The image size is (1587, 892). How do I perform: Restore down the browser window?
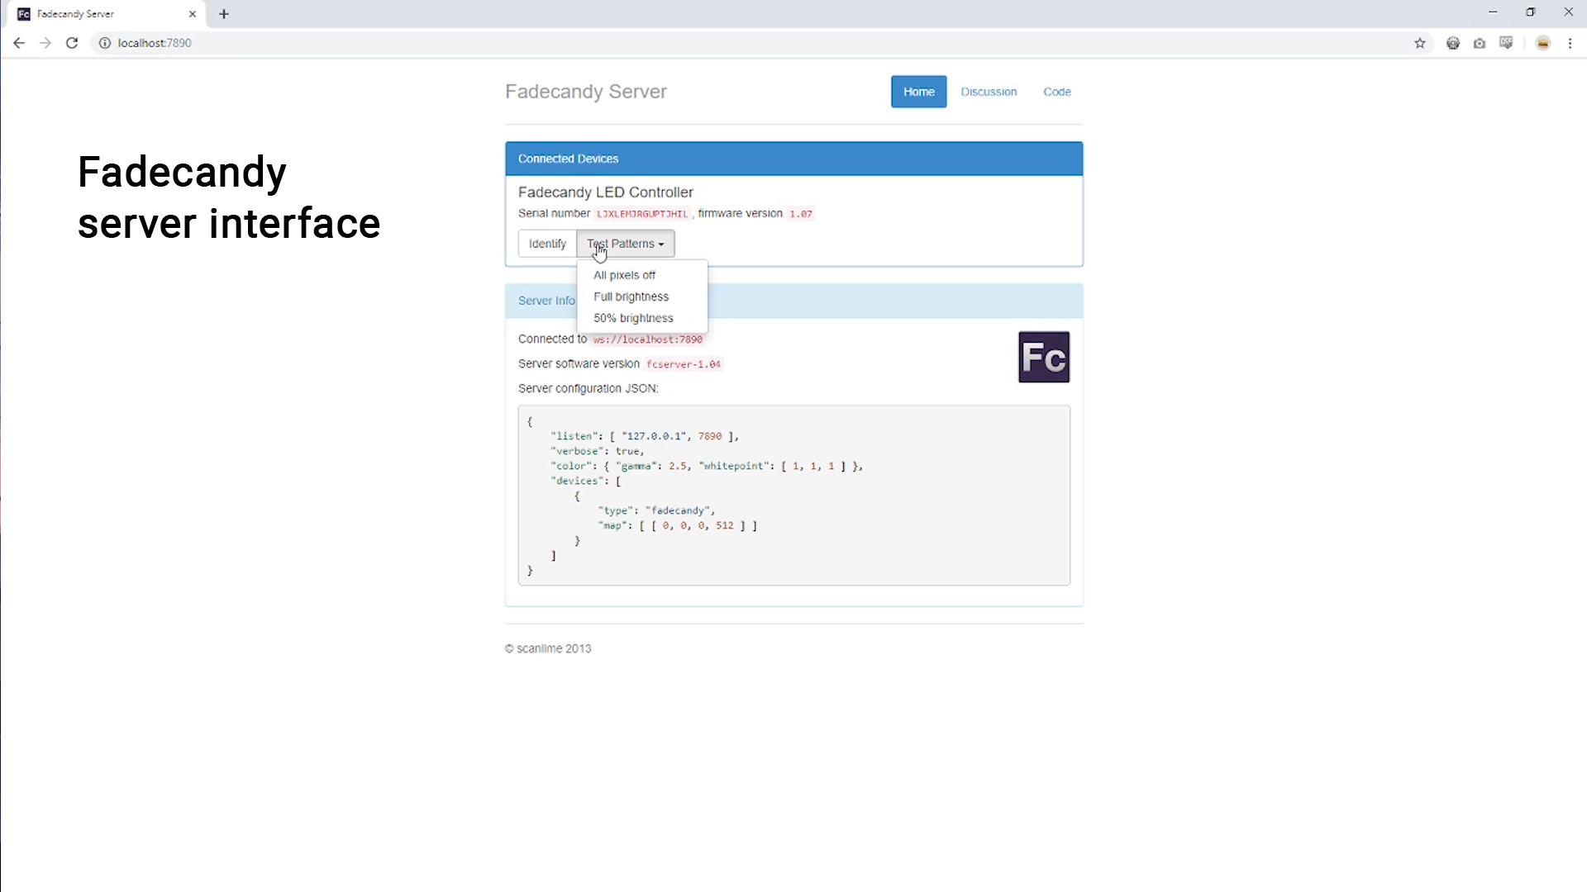(1531, 12)
